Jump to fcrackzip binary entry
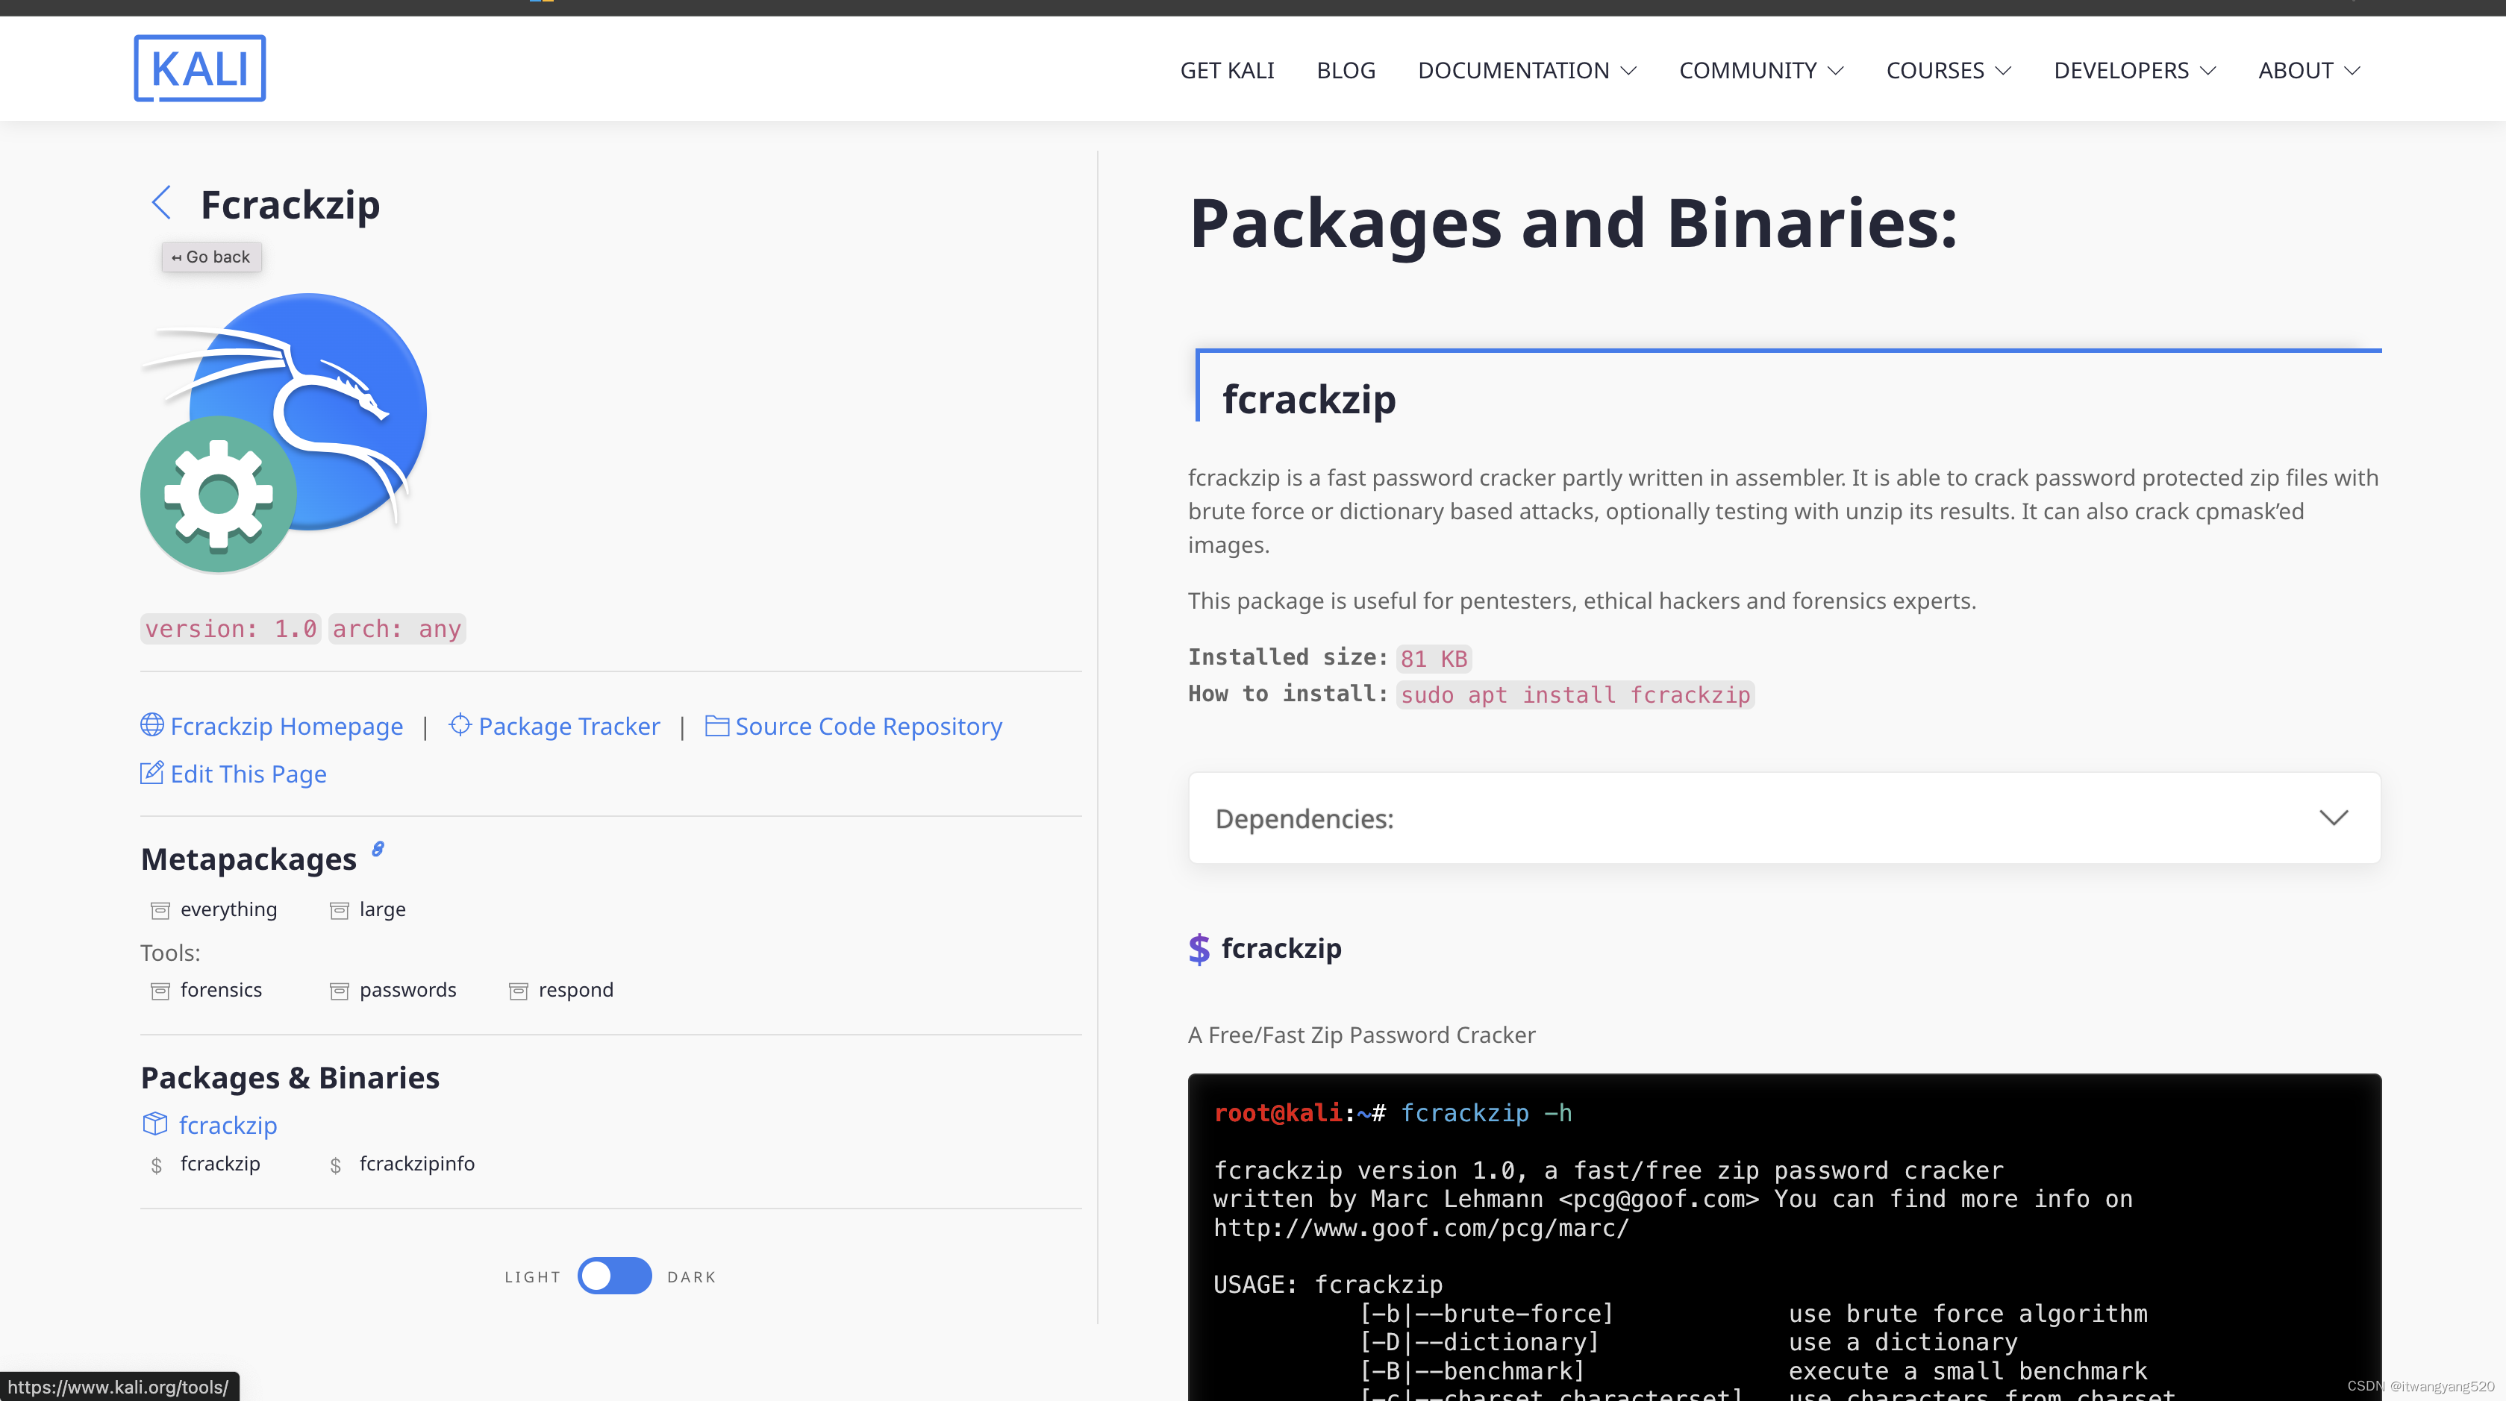The height and width of the screenshot is (1401, 2506). click(x=220, y=1164)
